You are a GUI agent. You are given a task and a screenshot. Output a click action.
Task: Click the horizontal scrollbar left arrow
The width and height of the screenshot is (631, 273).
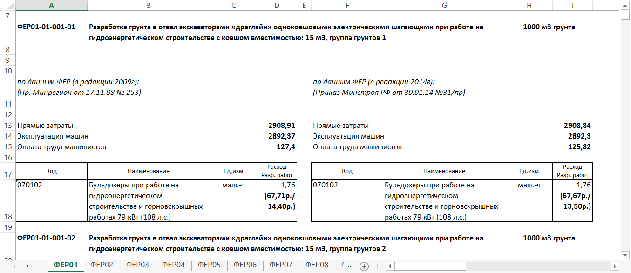click(388, 266)
